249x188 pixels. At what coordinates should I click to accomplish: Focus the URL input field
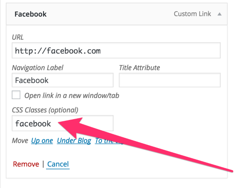coord(116,51)
